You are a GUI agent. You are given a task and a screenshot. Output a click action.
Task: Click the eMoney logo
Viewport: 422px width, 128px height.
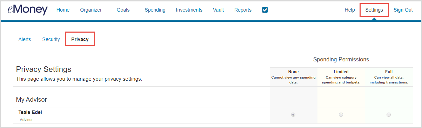coord(27,10)
